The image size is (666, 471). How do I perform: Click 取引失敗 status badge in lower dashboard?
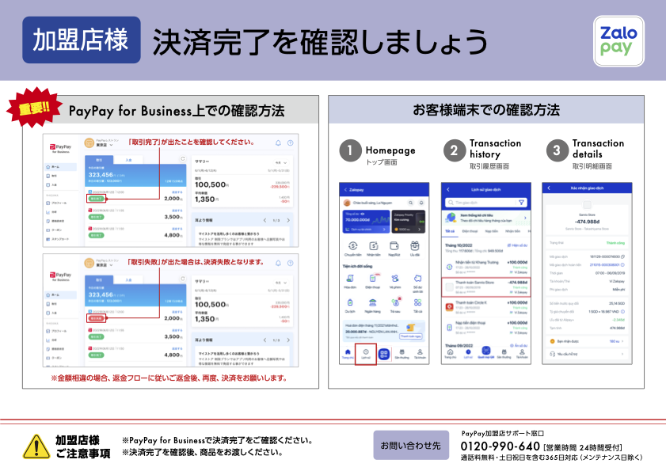coord(96,318)
